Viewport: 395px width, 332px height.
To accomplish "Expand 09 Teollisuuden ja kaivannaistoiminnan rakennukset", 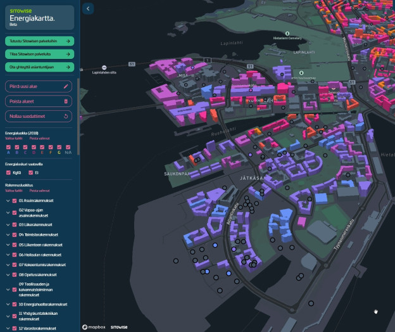I will coord(8,290).
